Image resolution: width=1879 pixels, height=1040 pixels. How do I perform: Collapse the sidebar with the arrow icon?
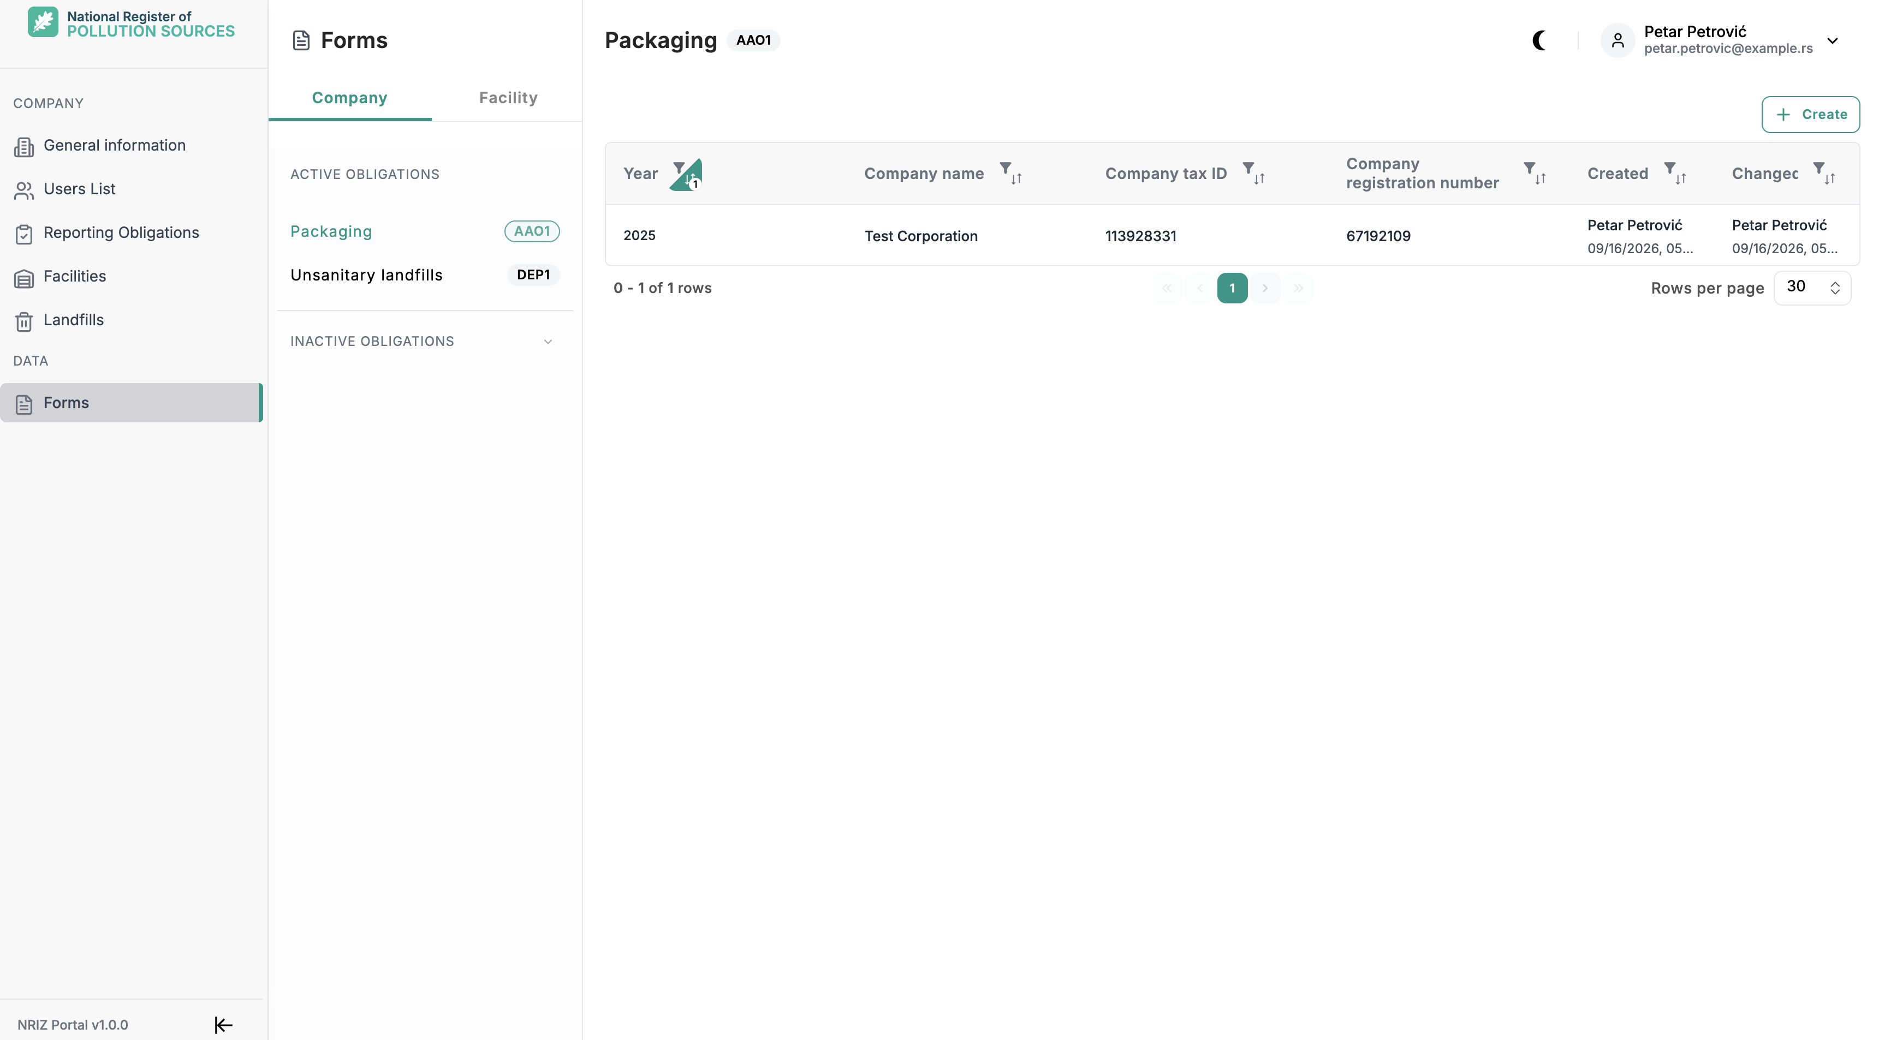click(223, 1025)
